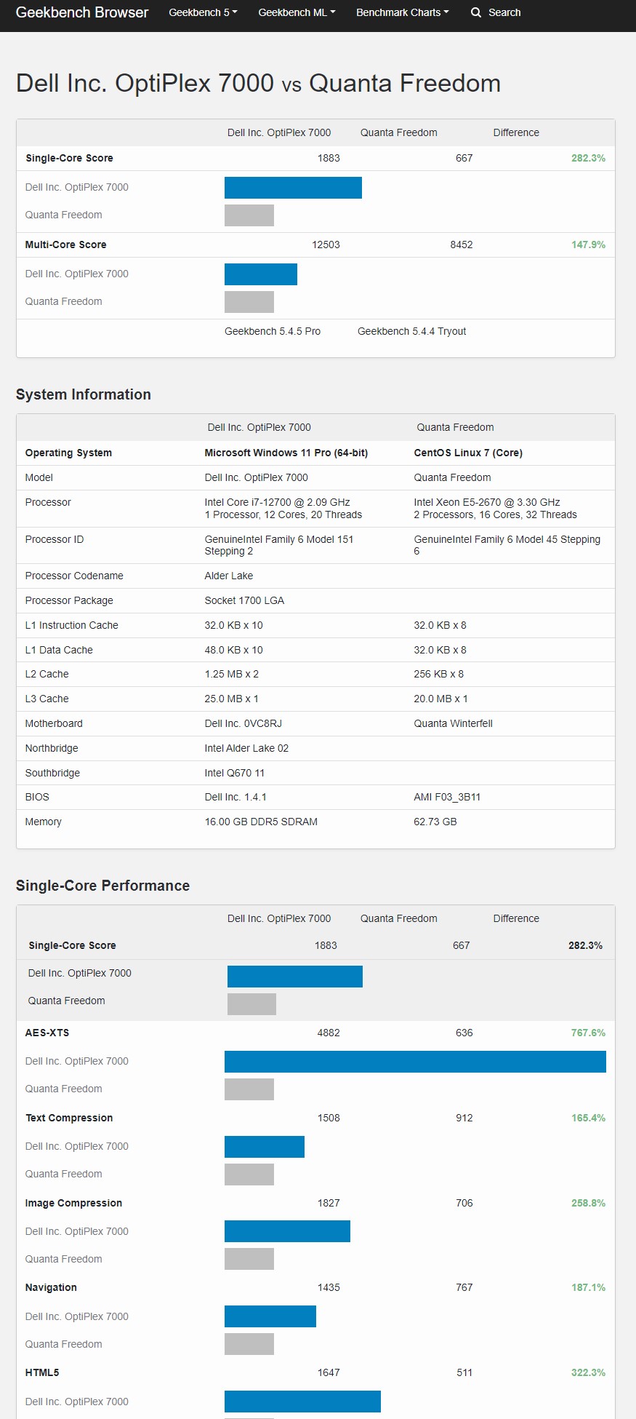The image size is (636, 1419).
Task: Click the search magnifier icon
Action: (476, 12)
